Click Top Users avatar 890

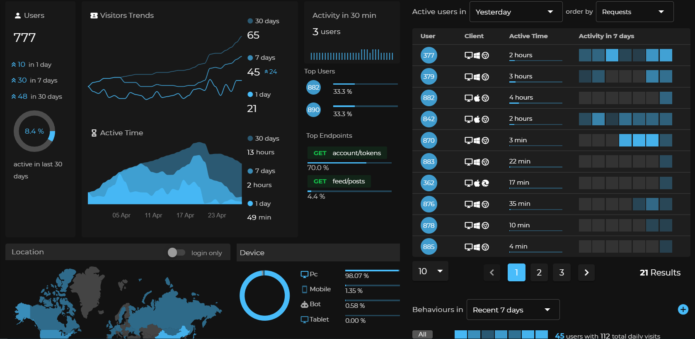click(313, 110)
